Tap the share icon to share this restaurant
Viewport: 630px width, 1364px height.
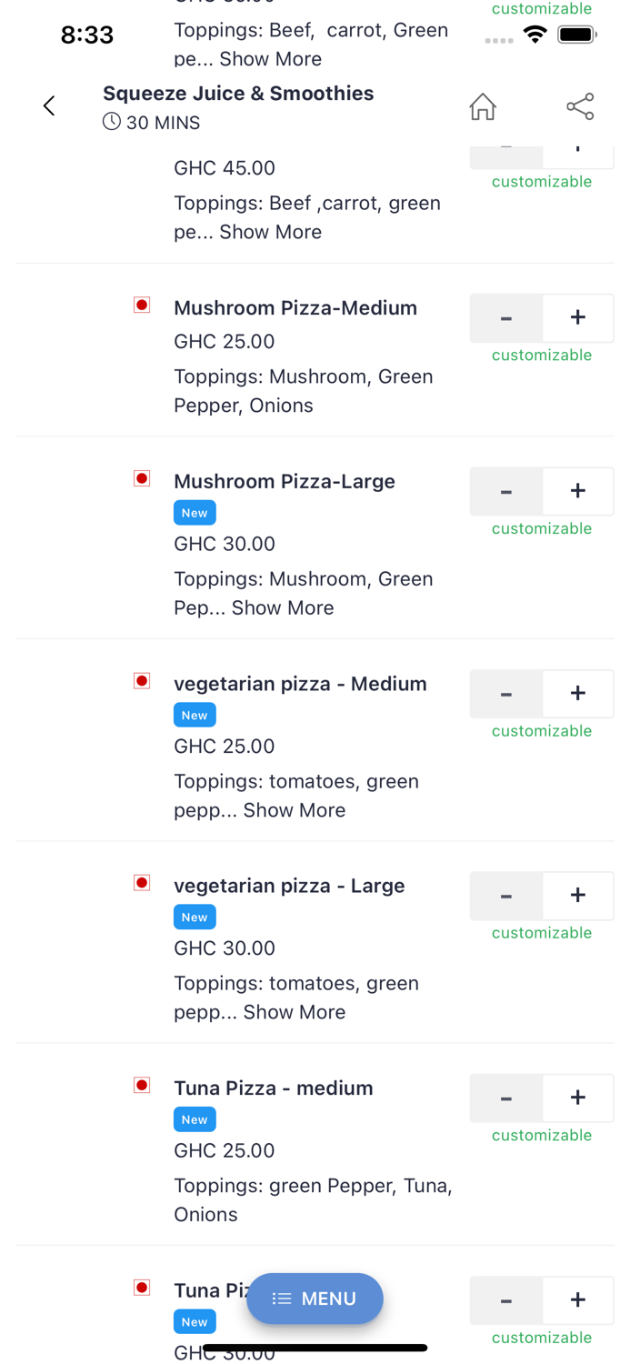pos(580,105)
